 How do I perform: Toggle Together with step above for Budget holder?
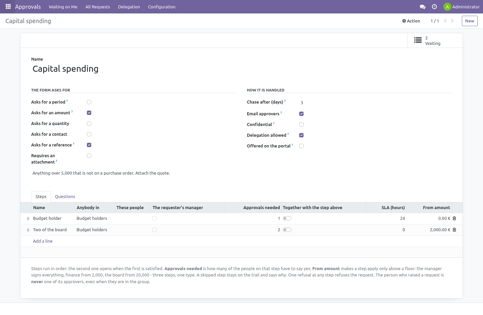(287, 218)
